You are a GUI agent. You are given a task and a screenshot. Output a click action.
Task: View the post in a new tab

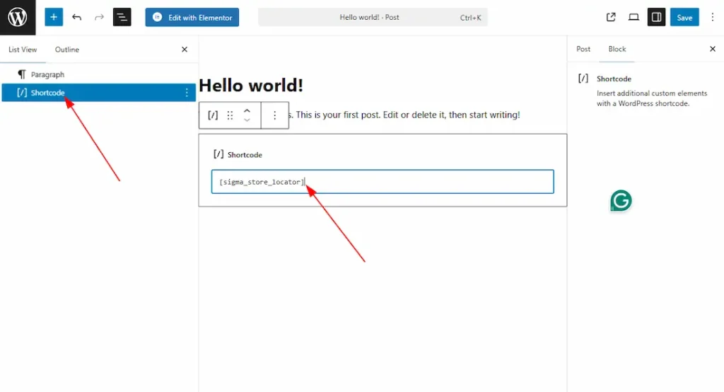tap(611, 17)
